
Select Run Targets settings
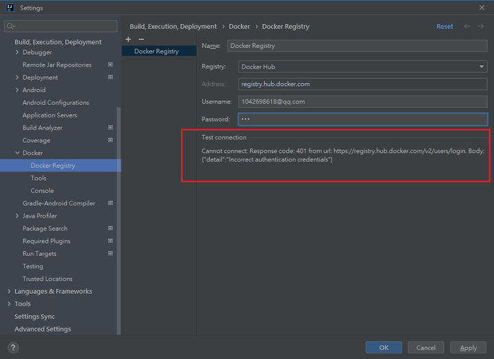pyautogui.click(x=39, y=254)
